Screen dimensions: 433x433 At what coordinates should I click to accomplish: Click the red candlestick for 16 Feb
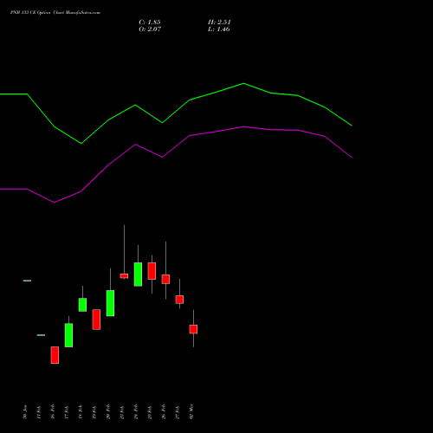click(55, 355)
